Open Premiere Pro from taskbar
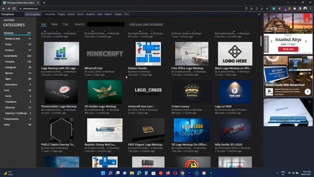The width and height of the screenshot is (314, 177). point(189,173)
